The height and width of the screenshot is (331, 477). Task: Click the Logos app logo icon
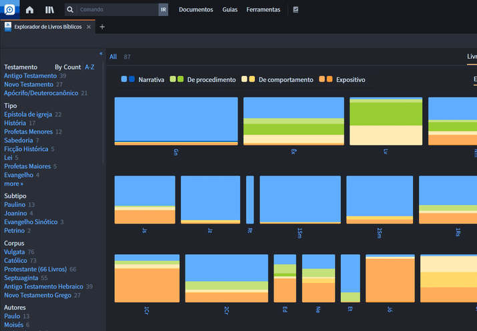click(x=8, y=9)
